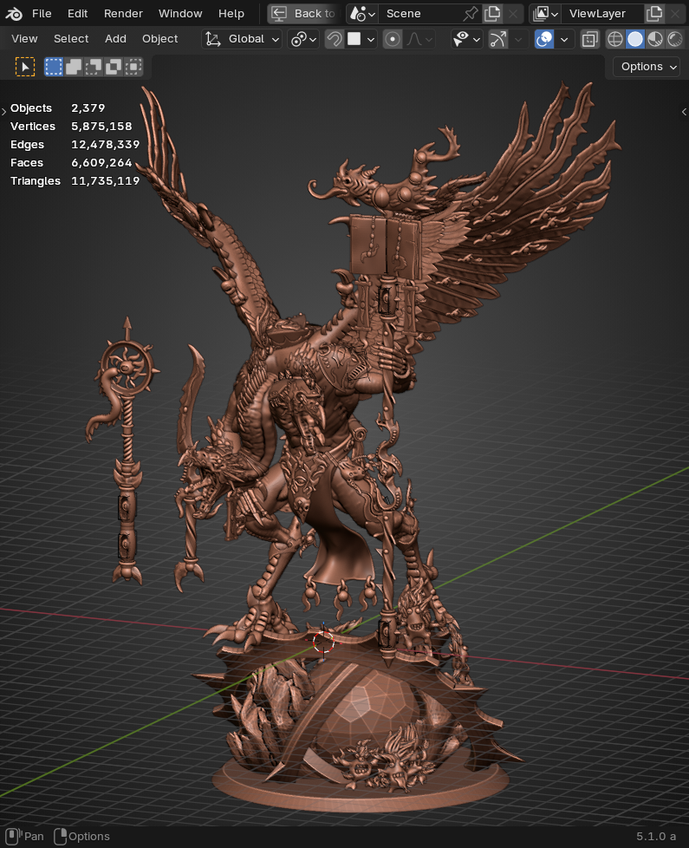
Task: Add a new view layer icon
Action: tap(654, 14)
